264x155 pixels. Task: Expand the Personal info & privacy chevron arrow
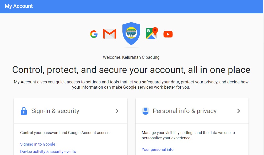click(x=239, y=111)
